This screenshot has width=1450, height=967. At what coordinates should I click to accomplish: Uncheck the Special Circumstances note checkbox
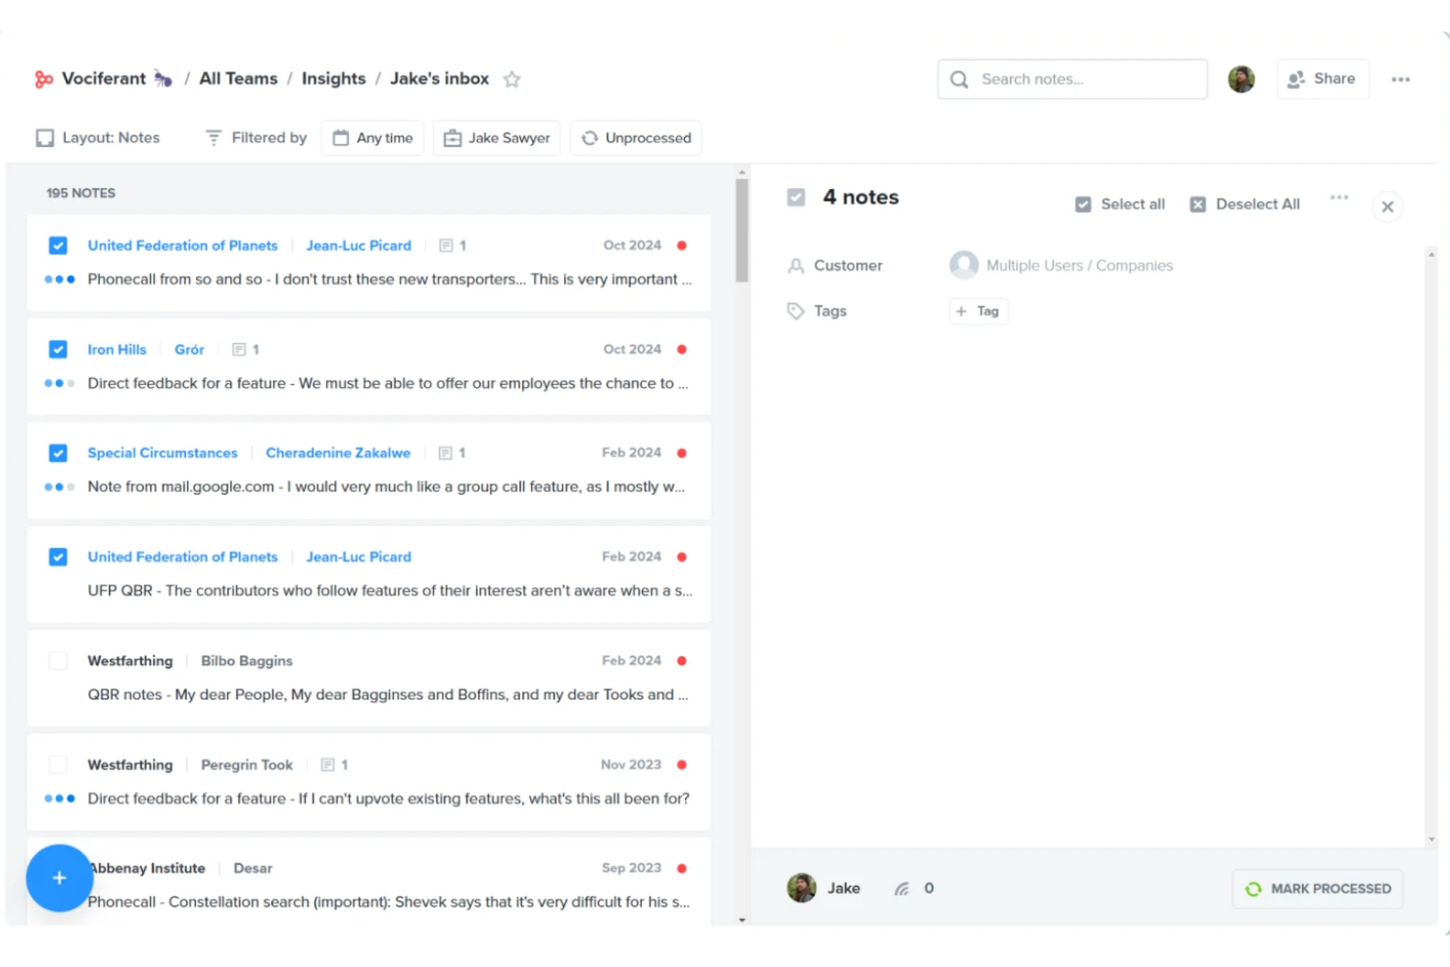[58, 454]
